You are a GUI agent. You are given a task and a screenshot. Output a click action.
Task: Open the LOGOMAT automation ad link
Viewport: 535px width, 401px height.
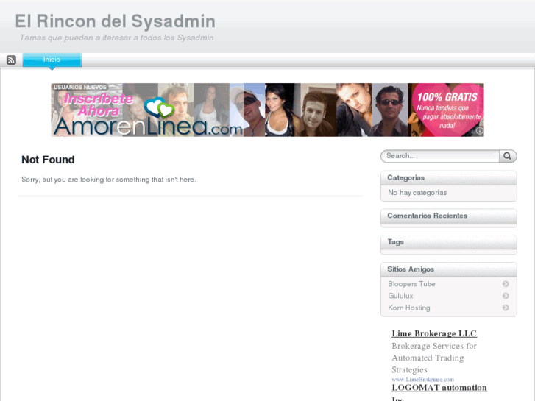[439, 388]
